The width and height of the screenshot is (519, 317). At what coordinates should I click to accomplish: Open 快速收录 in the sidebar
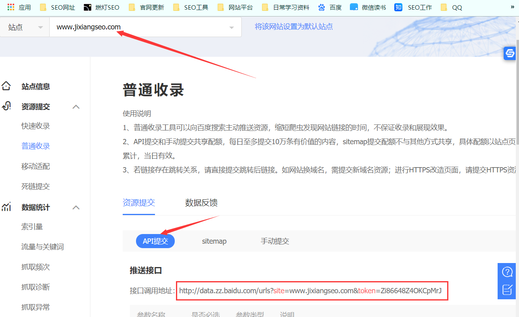pyautogui.click(x=36, y=126)
